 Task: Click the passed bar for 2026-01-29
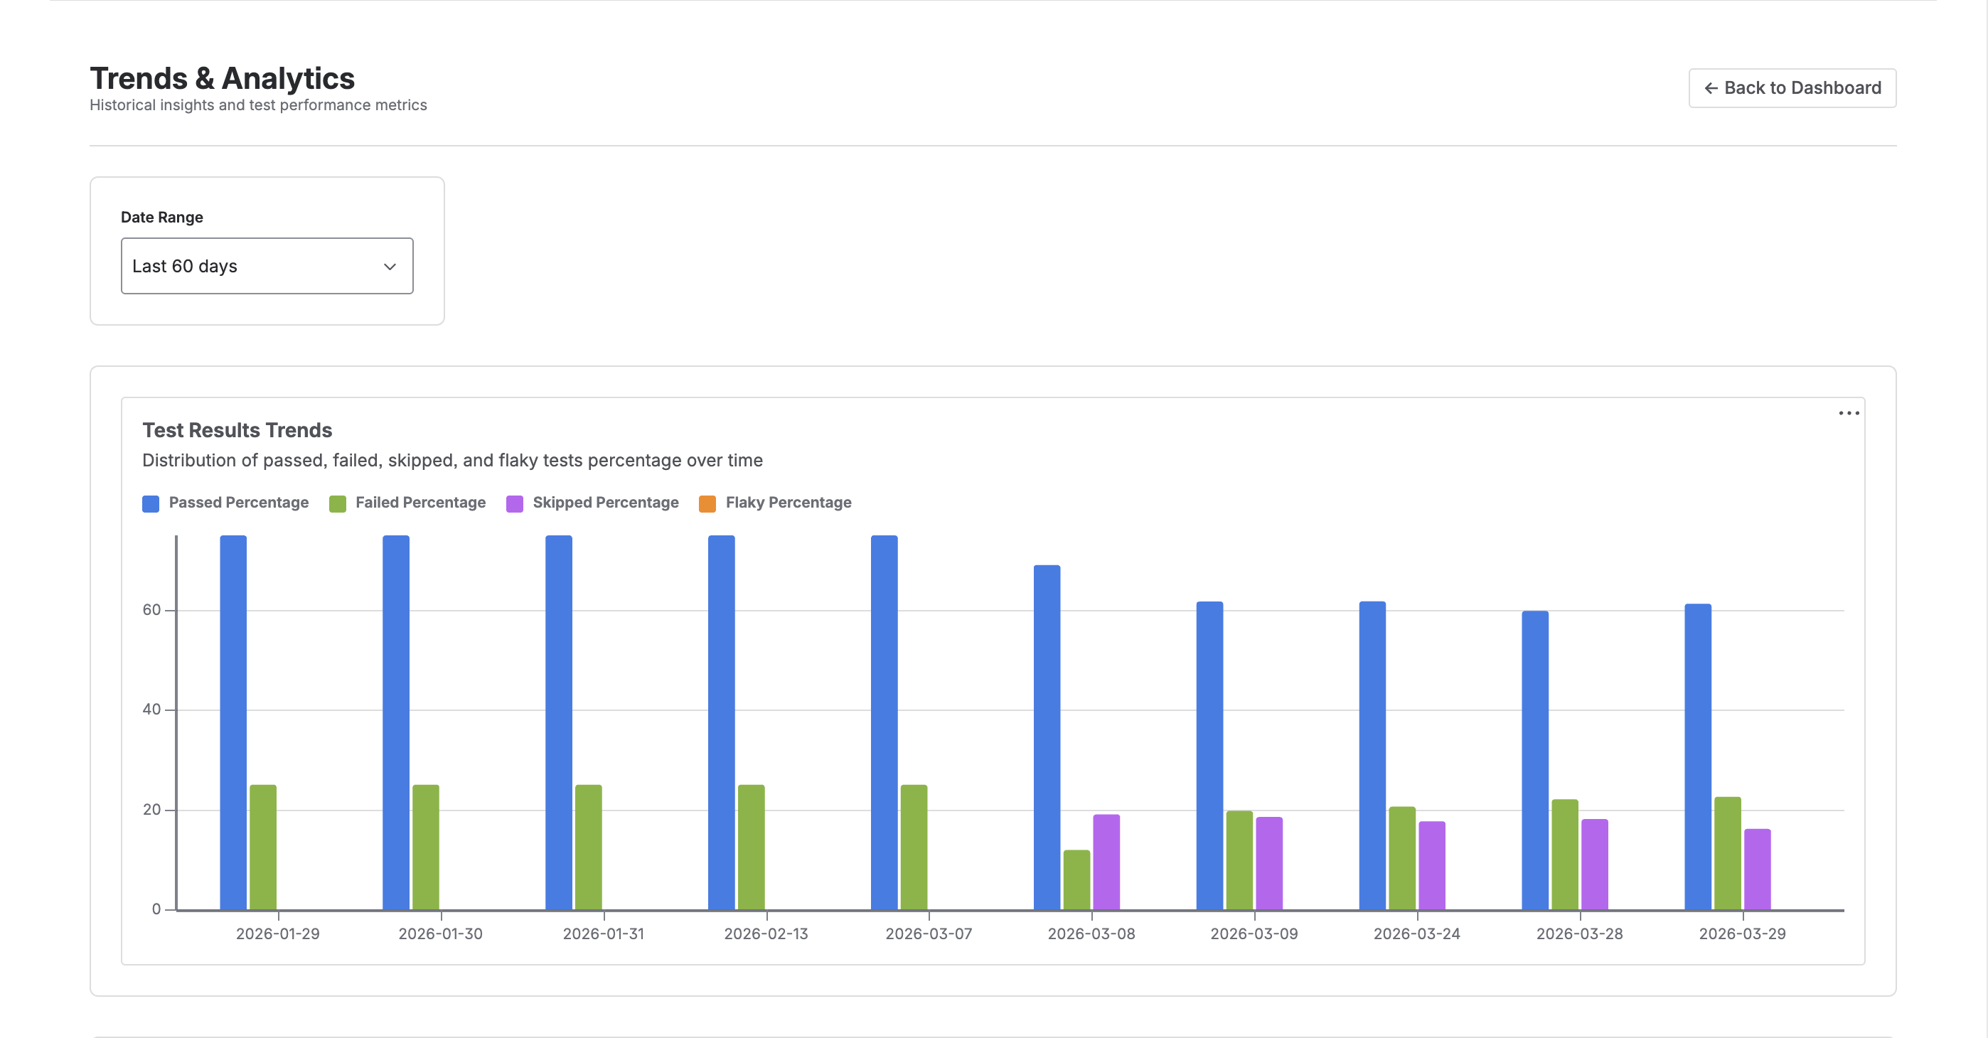(233, 722)
